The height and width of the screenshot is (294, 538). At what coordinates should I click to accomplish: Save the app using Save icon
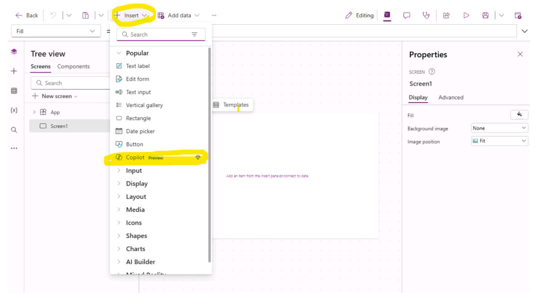(485, 15)
